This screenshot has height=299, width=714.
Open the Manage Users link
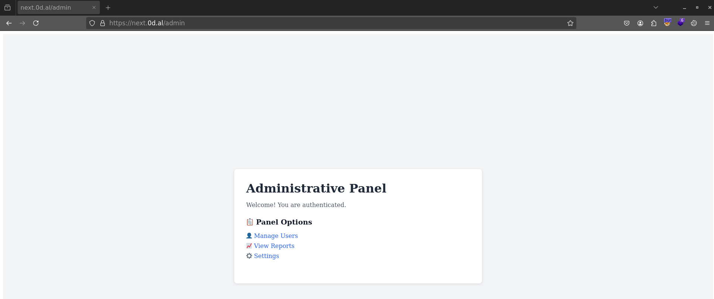pyautogui.click(x=276, y=236)
